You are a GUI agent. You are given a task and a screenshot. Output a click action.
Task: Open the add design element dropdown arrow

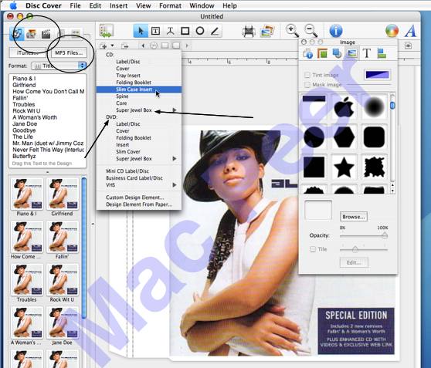tap(112, 46)
